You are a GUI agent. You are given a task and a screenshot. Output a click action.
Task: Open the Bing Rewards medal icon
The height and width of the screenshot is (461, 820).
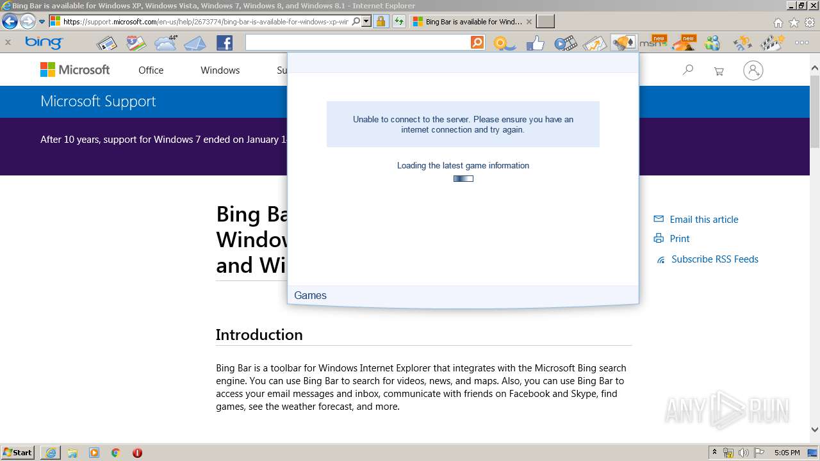point(504,44)
